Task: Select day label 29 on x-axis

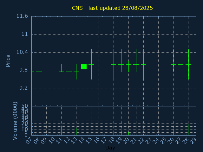Action: coord(193,141)
